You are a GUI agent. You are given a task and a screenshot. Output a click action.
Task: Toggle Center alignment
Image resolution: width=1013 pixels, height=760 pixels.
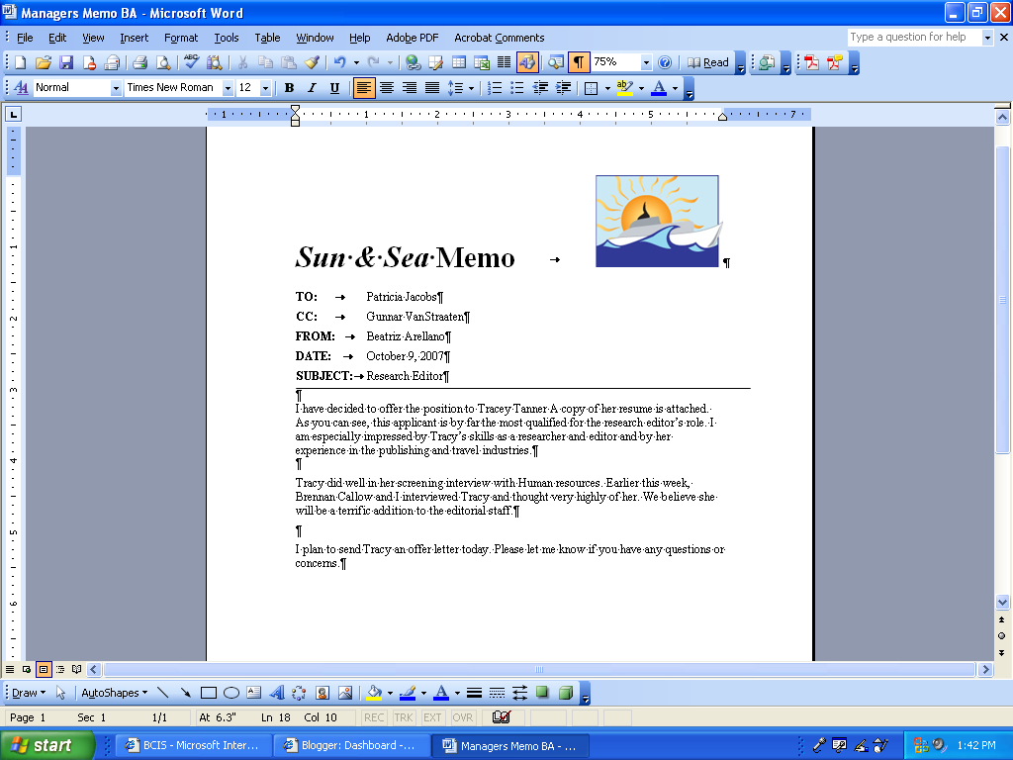pyautogui.click(x=387, y=88)
